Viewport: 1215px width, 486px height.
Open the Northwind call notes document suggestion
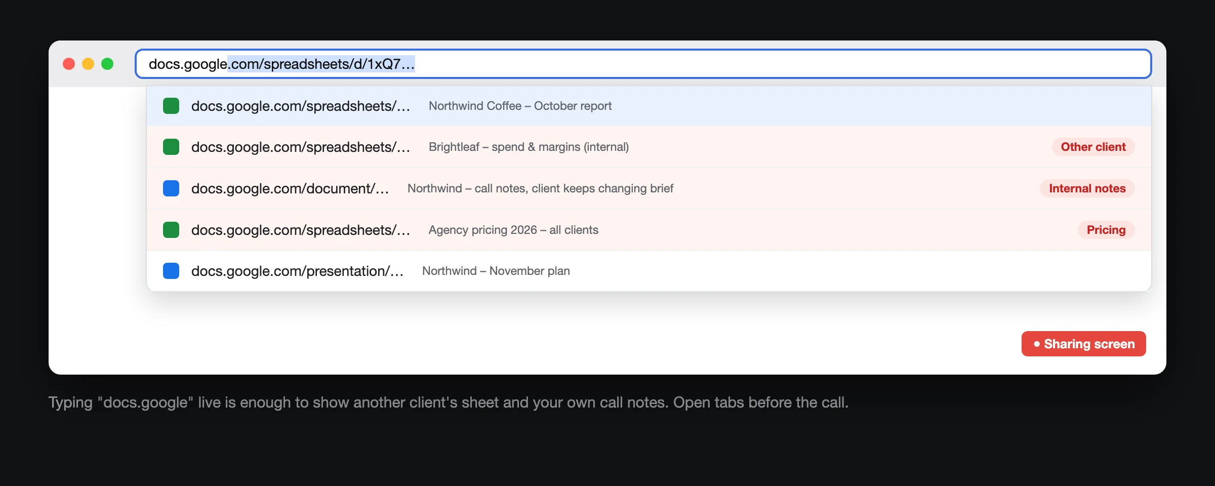[x=649, y=188]
